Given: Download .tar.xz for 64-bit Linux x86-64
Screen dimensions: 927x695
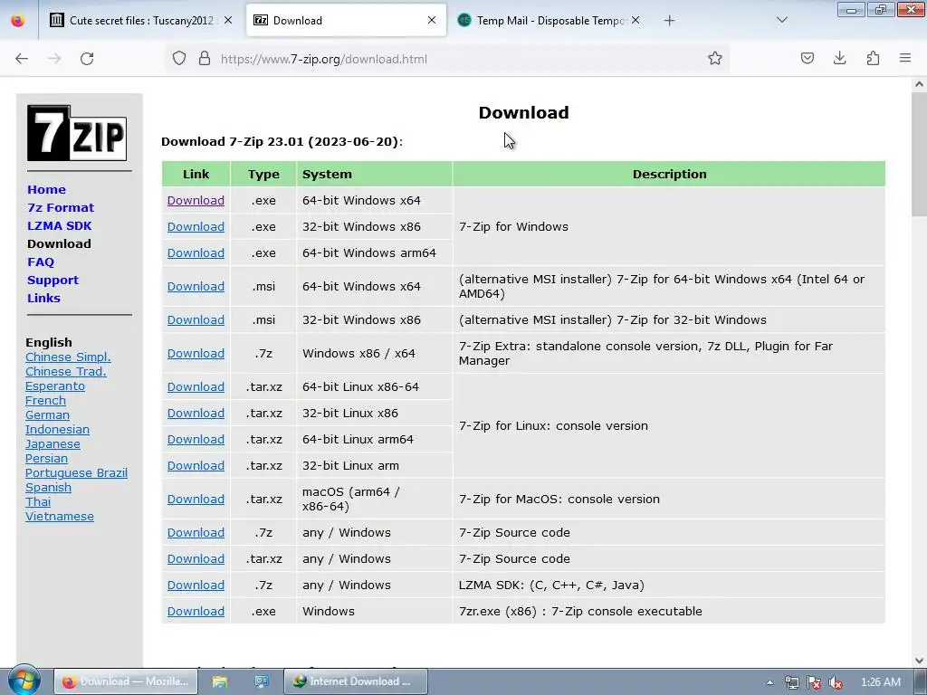Looking at the screenshot, I should [196, 387].
